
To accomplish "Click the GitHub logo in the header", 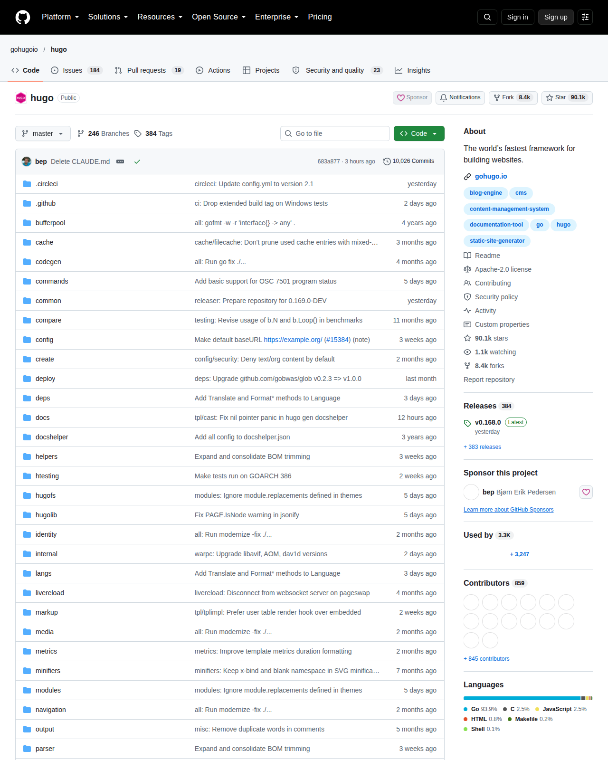I will [x=23, y=17].
